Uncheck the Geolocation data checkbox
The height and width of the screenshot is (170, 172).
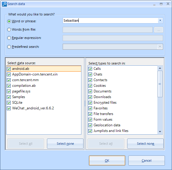pyautogui.click(x=90, y=125)
